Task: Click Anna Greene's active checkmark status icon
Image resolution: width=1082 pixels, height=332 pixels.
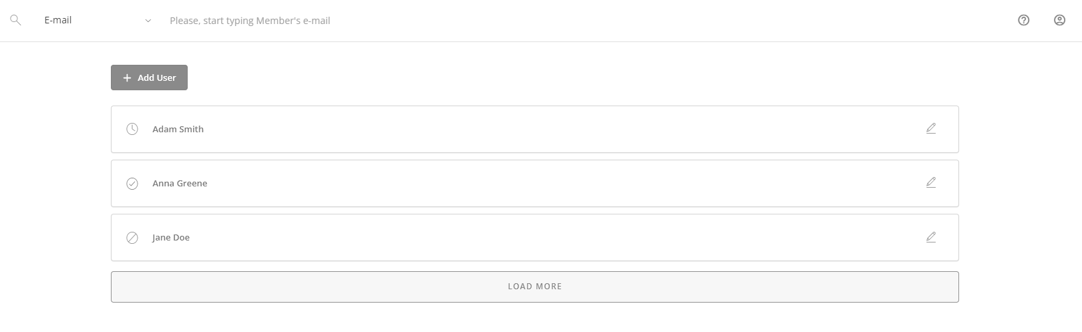Action: point(132,184)
